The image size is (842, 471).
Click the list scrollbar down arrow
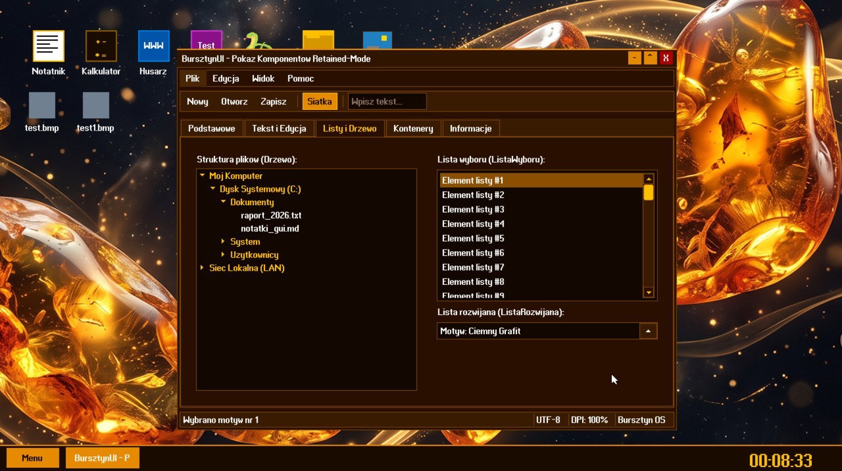click(648, 292)
